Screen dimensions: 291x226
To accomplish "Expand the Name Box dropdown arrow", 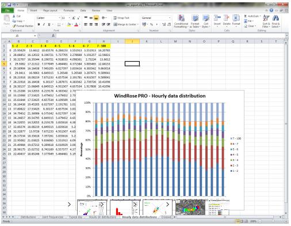I will [x=35, y=36].
